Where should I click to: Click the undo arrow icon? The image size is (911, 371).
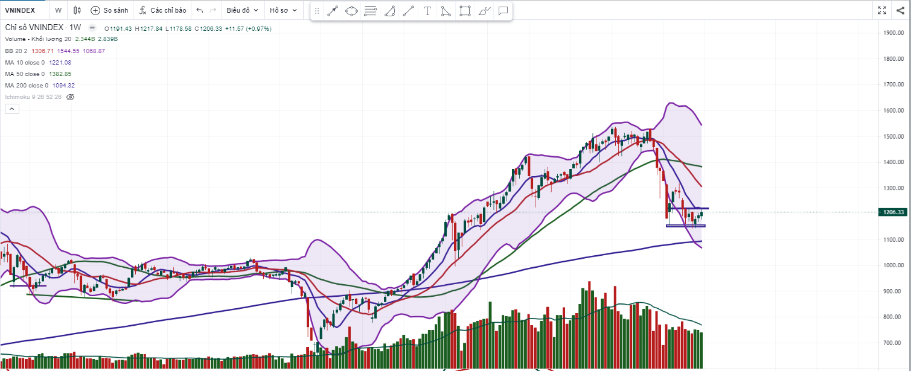[200, 10]
